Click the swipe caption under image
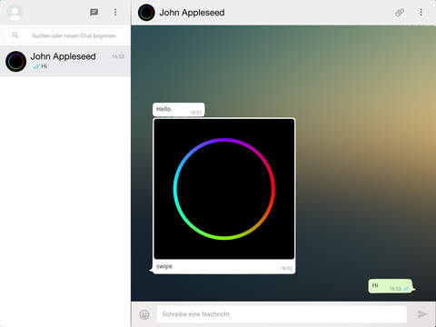 coord(164,266)
